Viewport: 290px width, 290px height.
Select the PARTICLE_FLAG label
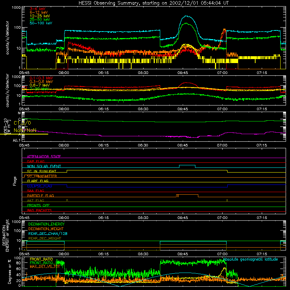(41, 195)
